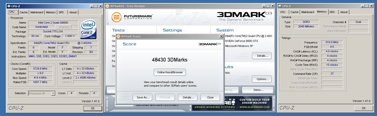Open Options in 3DMark03 window
This screenshot has height=116, width=377.
(262, 79)
